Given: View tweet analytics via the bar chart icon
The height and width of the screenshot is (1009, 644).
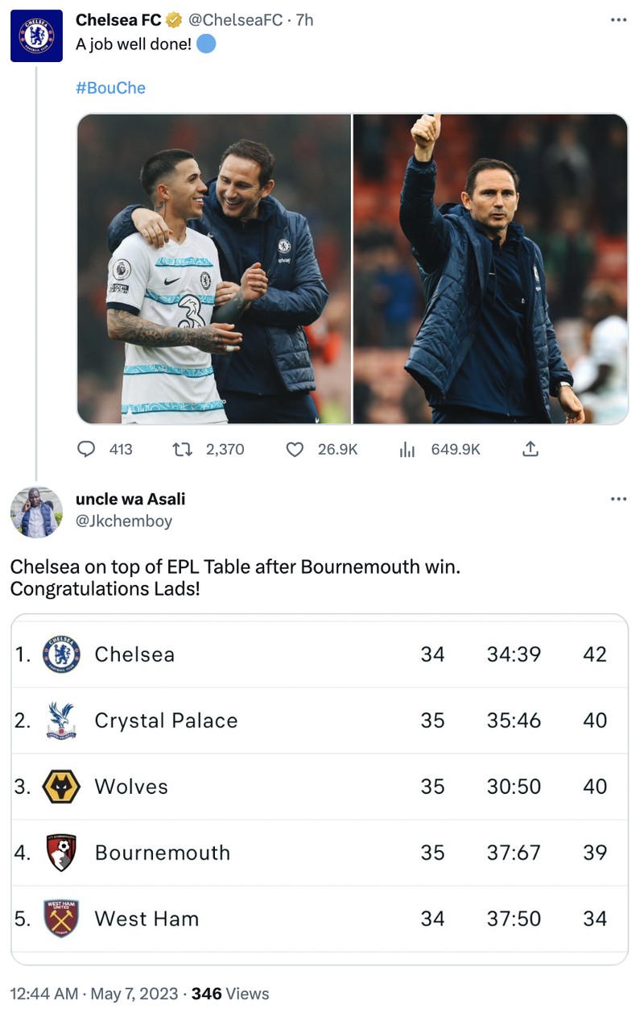Looking at the screenshot, I should pyautogui.click(x=406, y=450).
